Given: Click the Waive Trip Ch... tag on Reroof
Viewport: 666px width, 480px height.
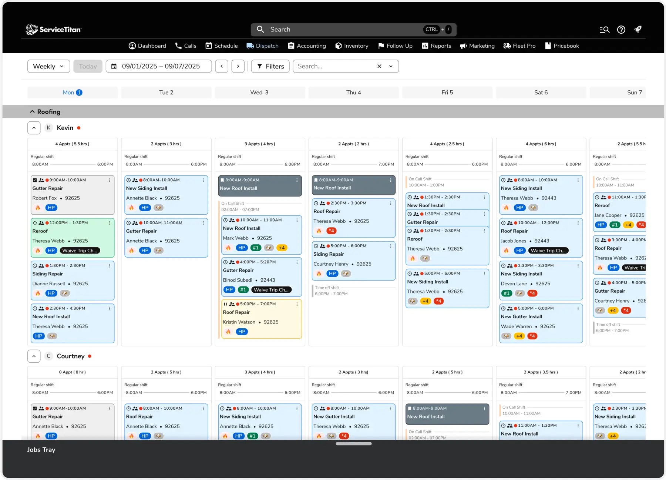Looking at the screenshot, I should (80, 251).
